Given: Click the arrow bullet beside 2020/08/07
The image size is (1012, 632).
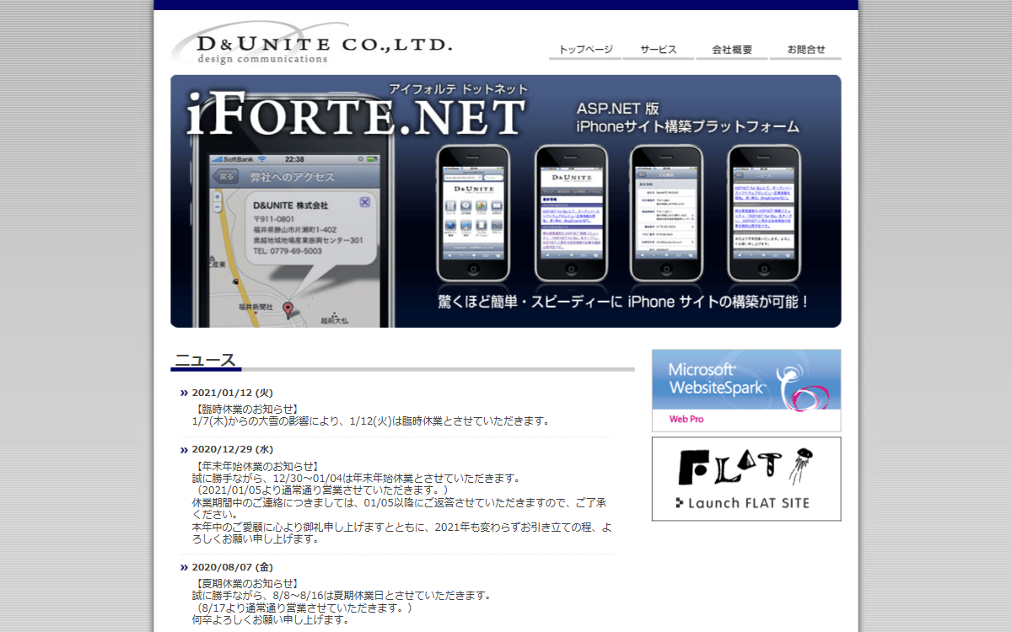Looking at the screenshot, I should 184,568.
